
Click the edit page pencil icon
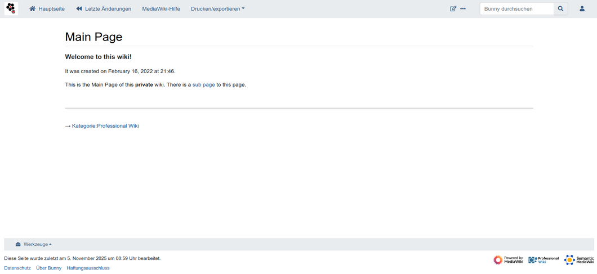(453, 9)
